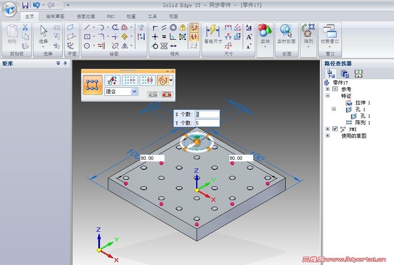Viewport: 394px width, 265px height.
Task: Click the Solid Edge application button
Action: pos(9,9)
